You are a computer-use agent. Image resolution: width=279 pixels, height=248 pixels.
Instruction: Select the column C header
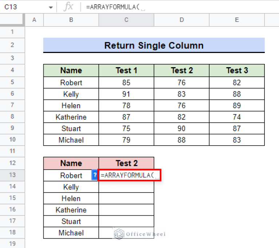[x=126, y=20]
